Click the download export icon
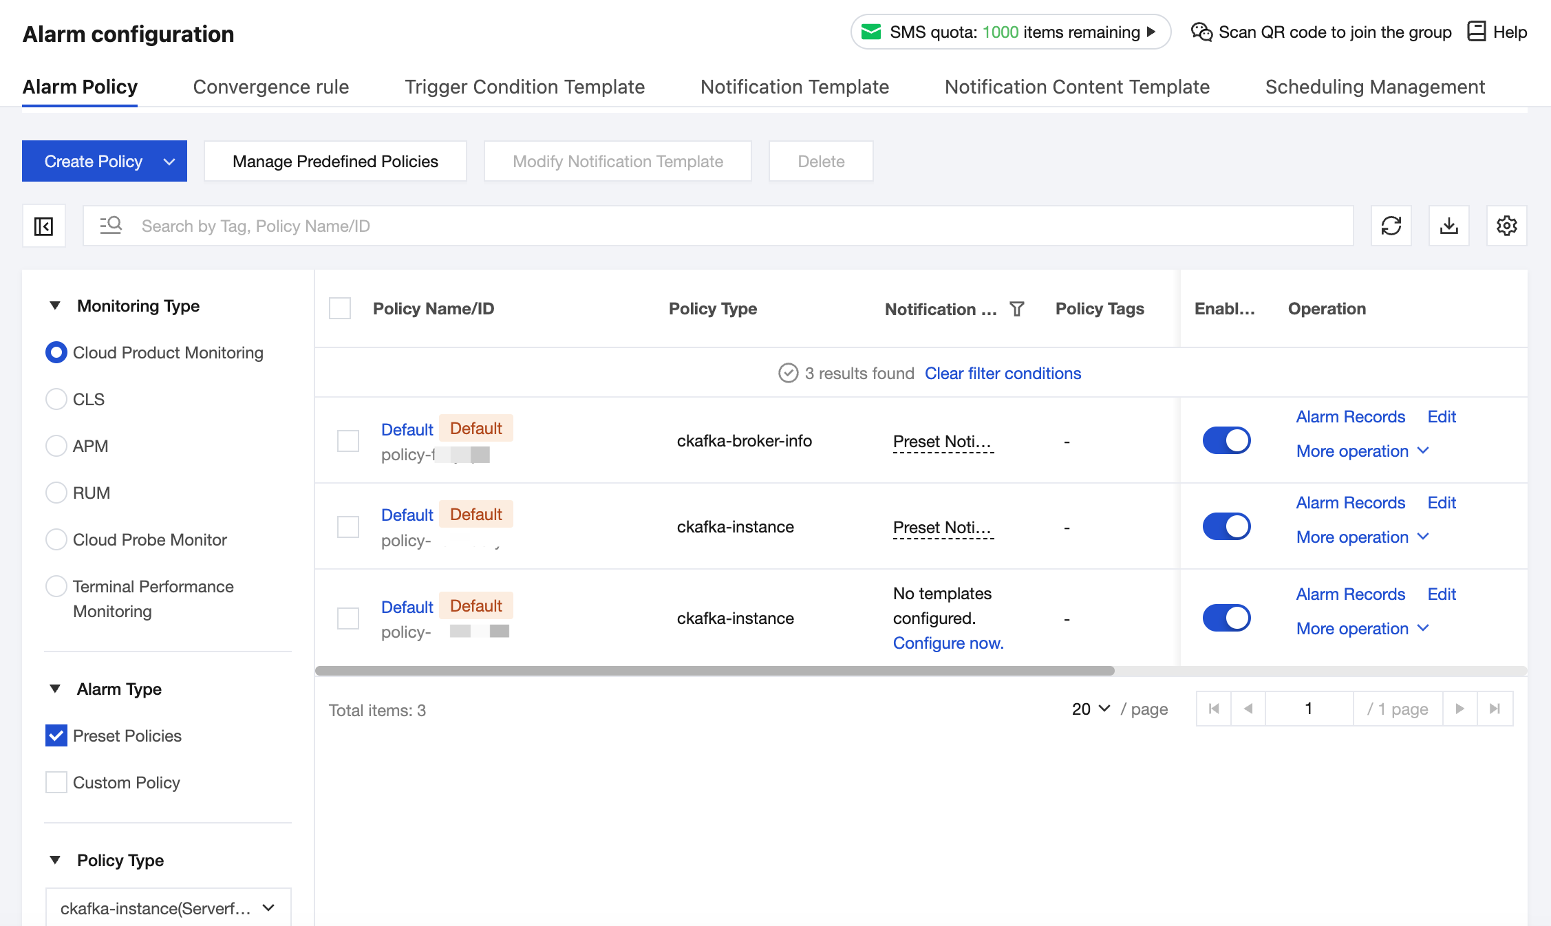This screenshot has width=1551, height=926. pos(1448,226)
